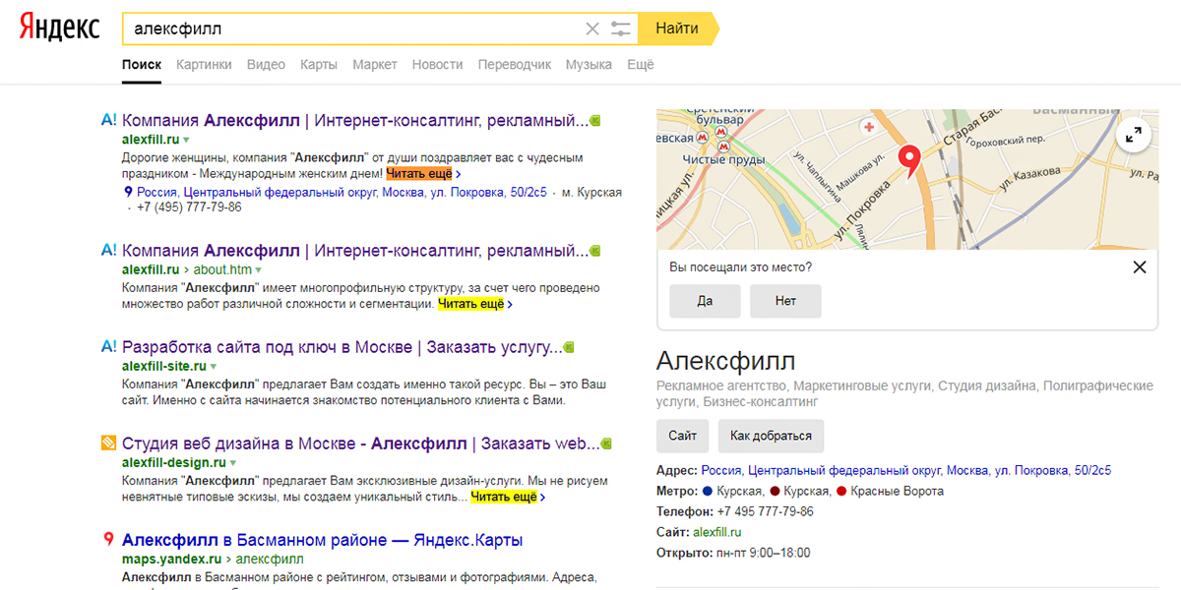Click green badge after Разработка сайта title
The height and width of the screenshot is (590, 1181).
click(569, 348)
